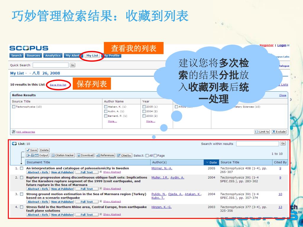Select result 4 Stress field checkbox
Viewport: 303px width, 227px height.
[22, 207]
